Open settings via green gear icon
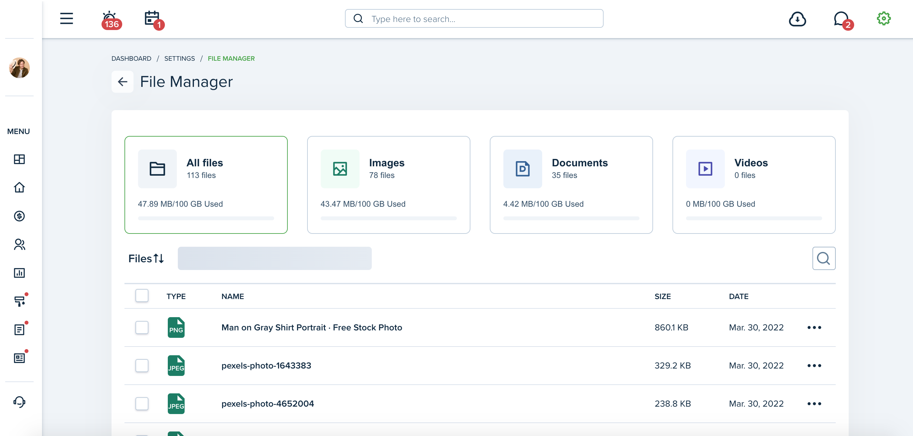The height and width of the screenshot is (436, 913). pos(884,18)
